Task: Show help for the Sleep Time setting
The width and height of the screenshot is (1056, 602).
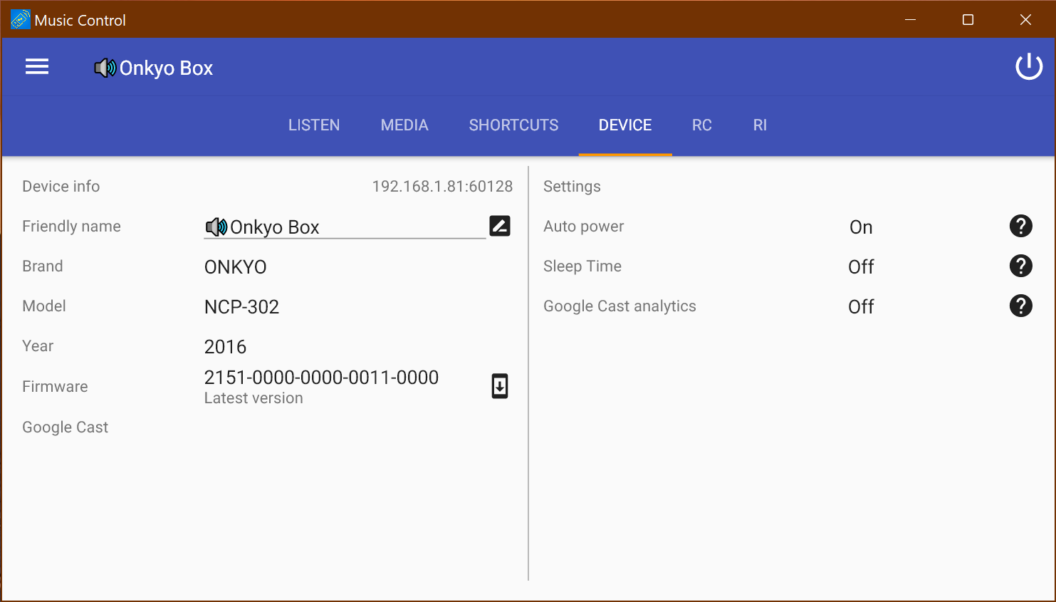Action: point(1020,266)
